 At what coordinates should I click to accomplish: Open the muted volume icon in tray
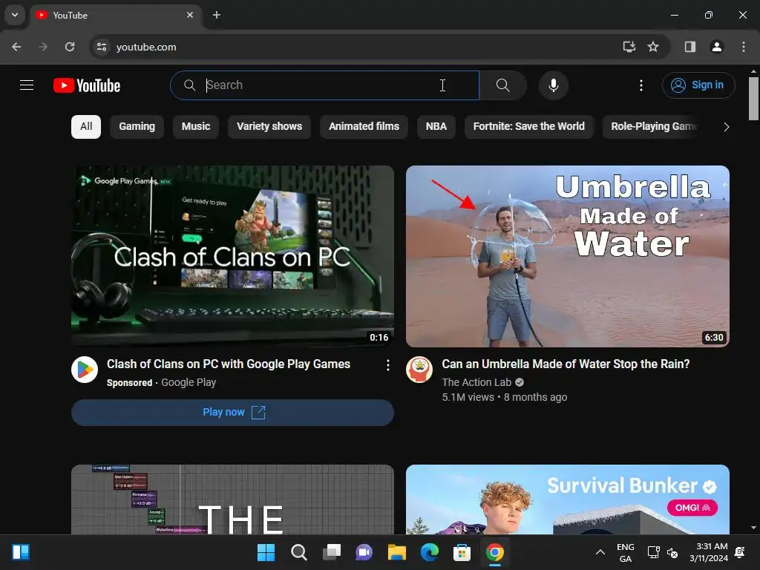[x=672, y=552]
